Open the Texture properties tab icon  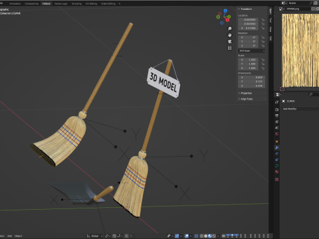click(x=276, y=179)
